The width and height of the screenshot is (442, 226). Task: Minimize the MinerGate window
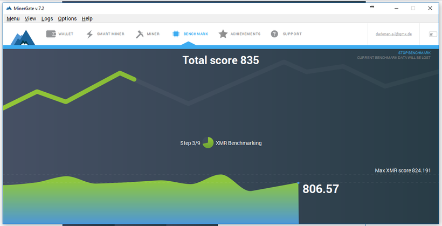click(x=396, y=8)
